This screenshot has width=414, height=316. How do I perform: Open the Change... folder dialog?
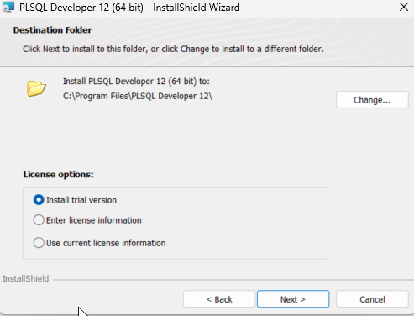372,100
